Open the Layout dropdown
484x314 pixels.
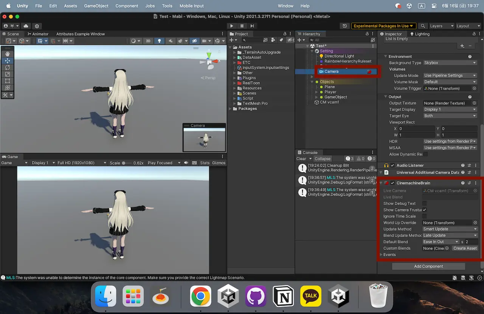467,26
